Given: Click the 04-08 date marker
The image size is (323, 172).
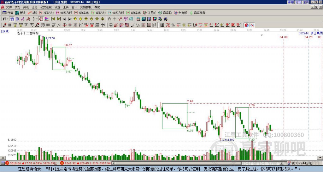Looking at the screenshot, I should (x=284, y=37).
